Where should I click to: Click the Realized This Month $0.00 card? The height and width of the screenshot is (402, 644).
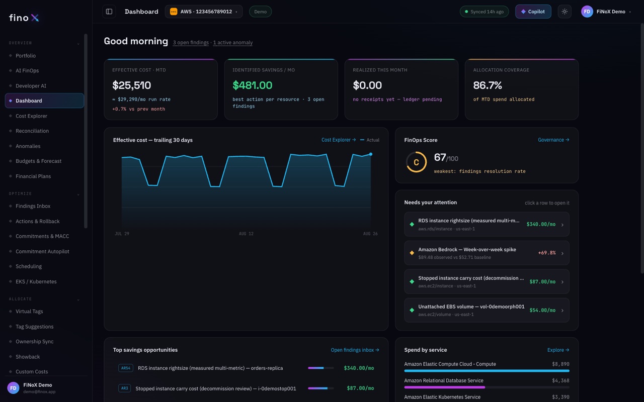401,89
